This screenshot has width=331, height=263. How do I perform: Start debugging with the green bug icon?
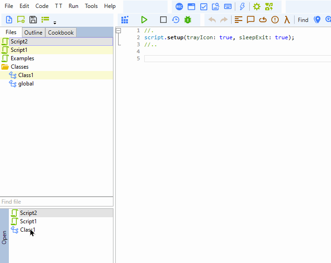[188, 20]
